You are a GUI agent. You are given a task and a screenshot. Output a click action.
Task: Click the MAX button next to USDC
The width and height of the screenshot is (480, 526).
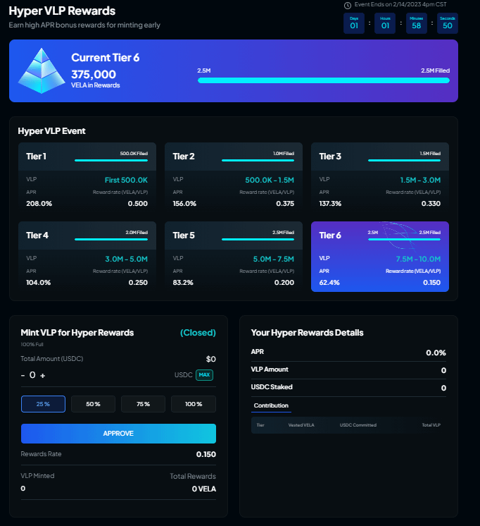204,375
